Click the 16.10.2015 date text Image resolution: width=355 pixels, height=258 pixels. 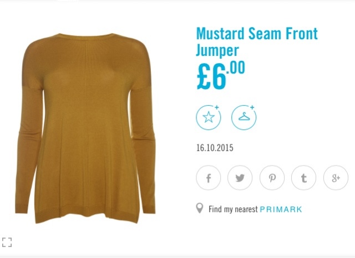coord(215,148)
